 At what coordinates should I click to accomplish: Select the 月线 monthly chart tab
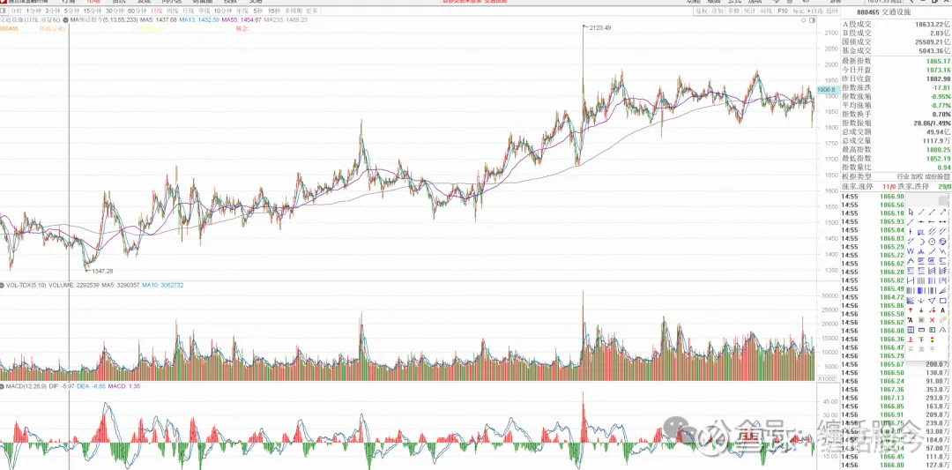pos(189,11)
